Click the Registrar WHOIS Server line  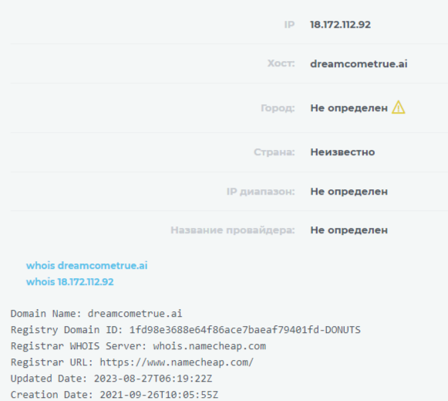click(x=138, y=346)
